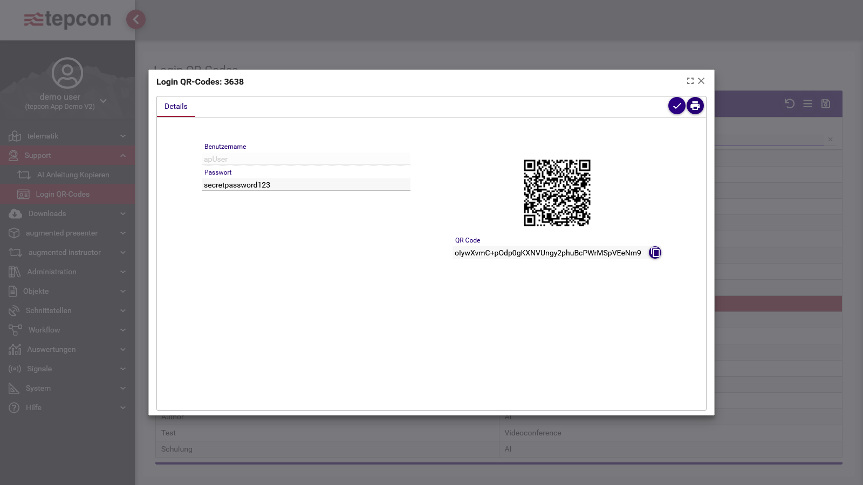Expand the Schnittstellen section
This screenshot has width=863, height=485.
tap(50, 310)
